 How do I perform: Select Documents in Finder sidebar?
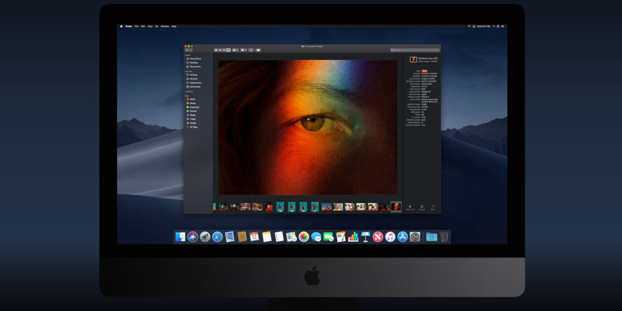tap(193, 67)
